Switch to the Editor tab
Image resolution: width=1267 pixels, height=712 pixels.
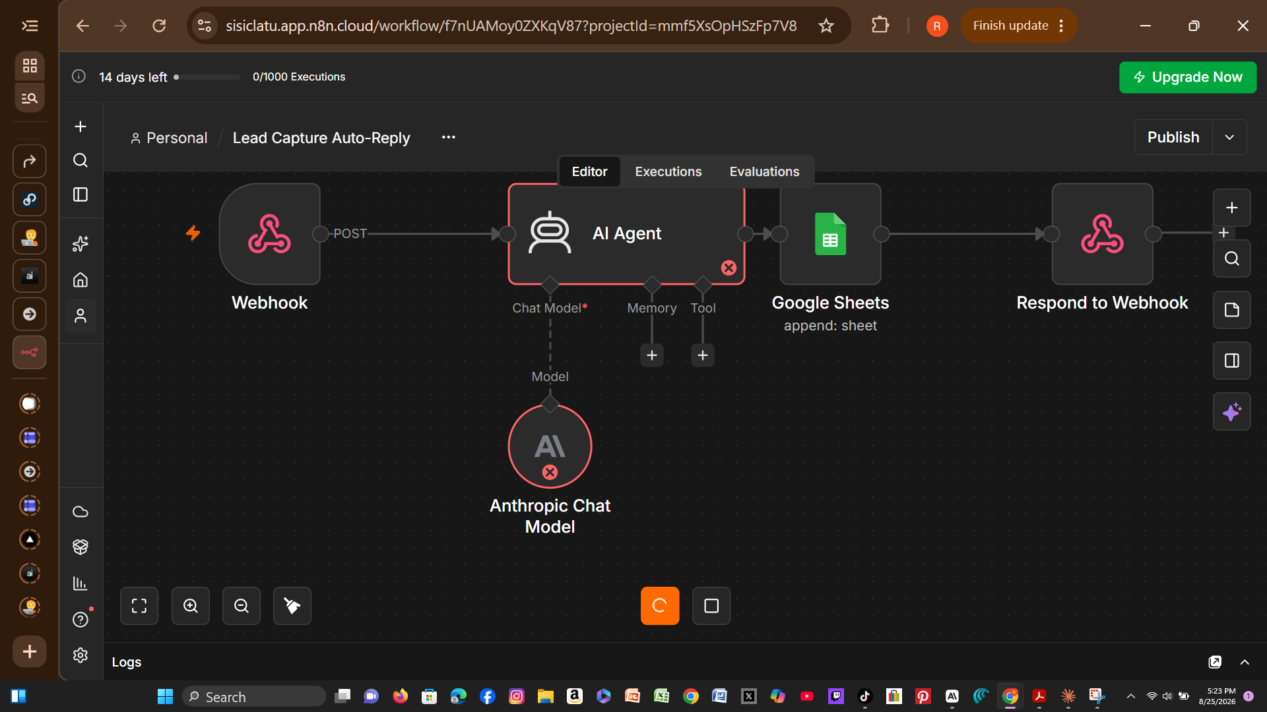click(x=589, y=171)
